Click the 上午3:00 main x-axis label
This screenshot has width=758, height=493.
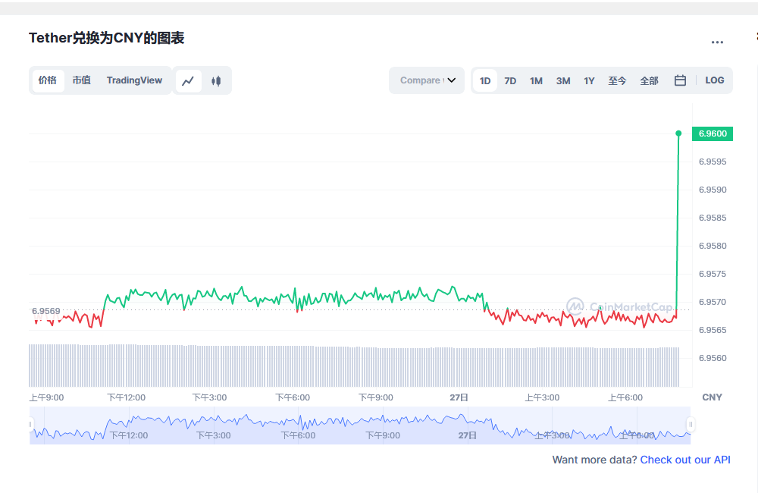pos(542,397)
